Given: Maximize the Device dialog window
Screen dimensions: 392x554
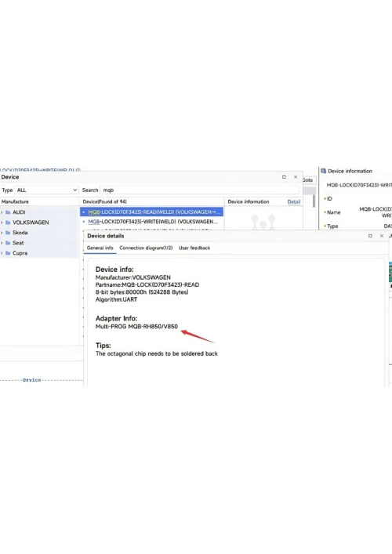Looking at the screenshot, I should click(284, 177).
